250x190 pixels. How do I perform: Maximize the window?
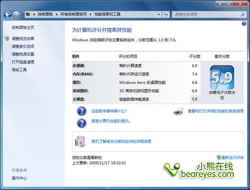228,3
